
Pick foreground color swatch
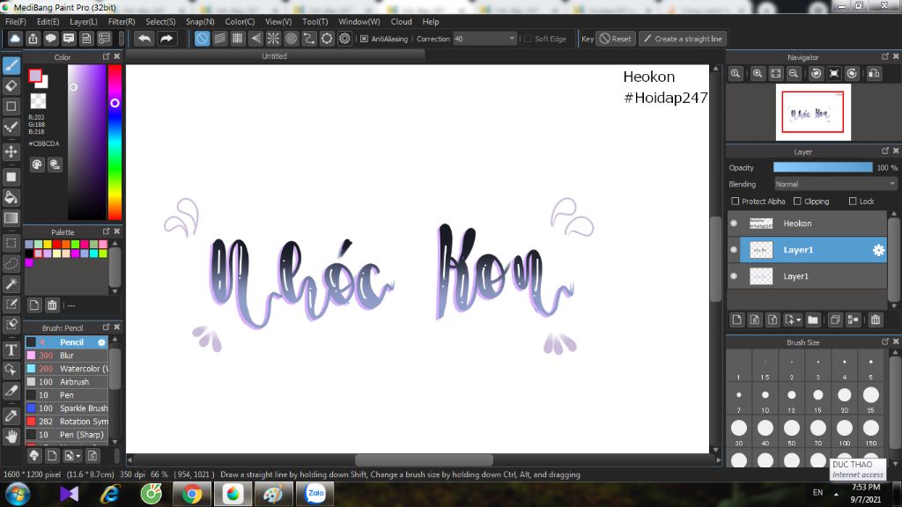pos(35,76)
